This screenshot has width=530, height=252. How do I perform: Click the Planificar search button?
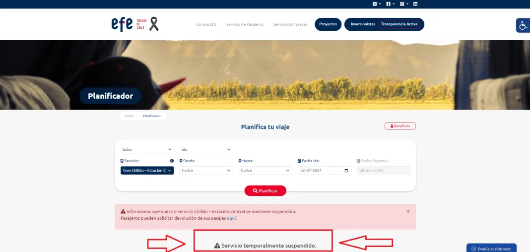[x=265, y=191]
